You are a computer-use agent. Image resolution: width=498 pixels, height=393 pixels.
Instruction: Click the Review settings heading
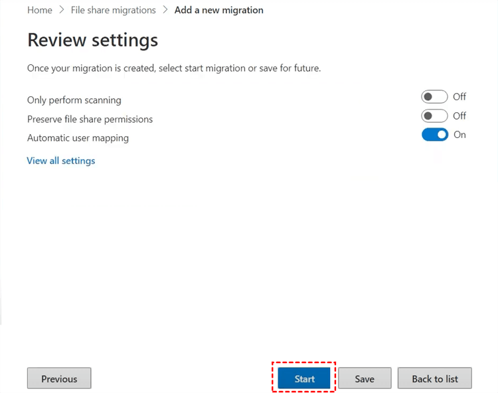tap(92, 40)
